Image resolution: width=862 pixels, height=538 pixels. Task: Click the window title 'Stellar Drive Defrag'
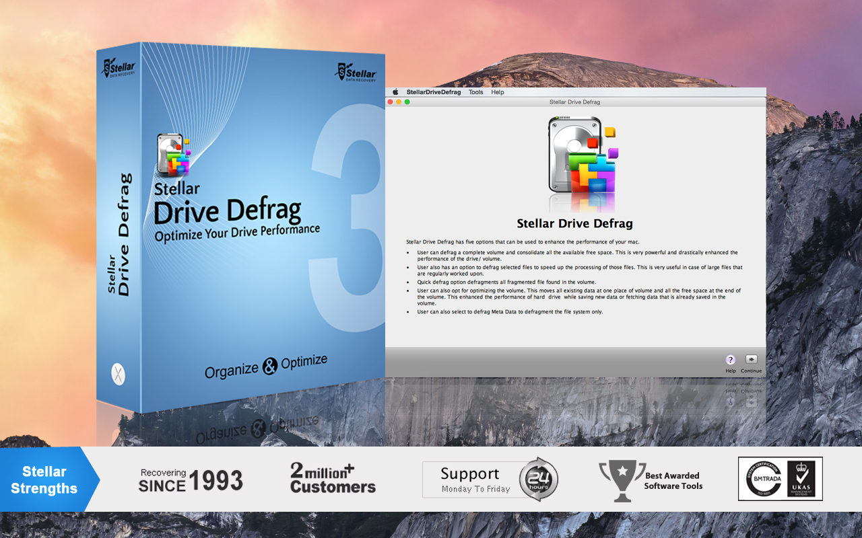(x=574, y=102)
